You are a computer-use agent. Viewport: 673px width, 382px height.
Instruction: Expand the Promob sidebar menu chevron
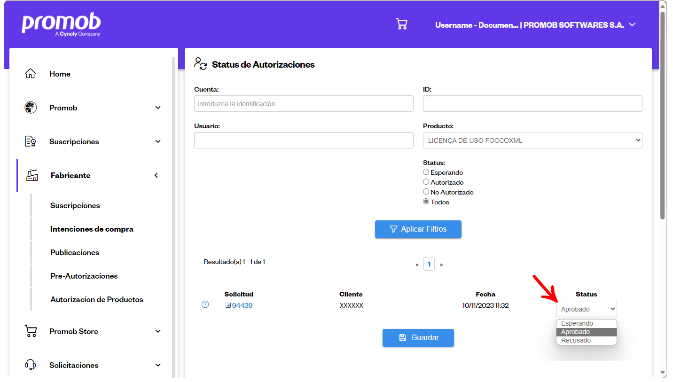(158, 108)
